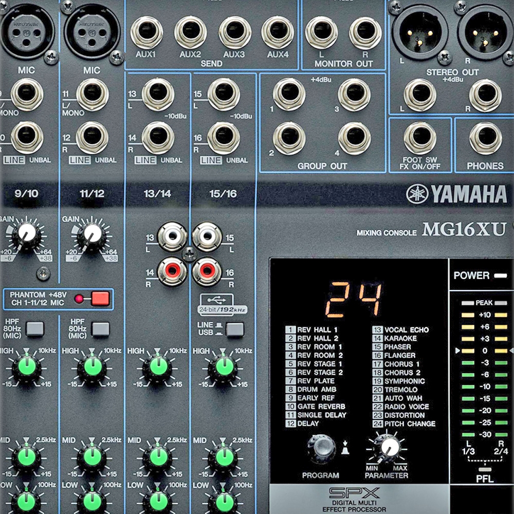This screenshot has width=514, height=514.
Task: Click the FOOT SW FX ON/OFF jack
Action: [x=420, y=138]
